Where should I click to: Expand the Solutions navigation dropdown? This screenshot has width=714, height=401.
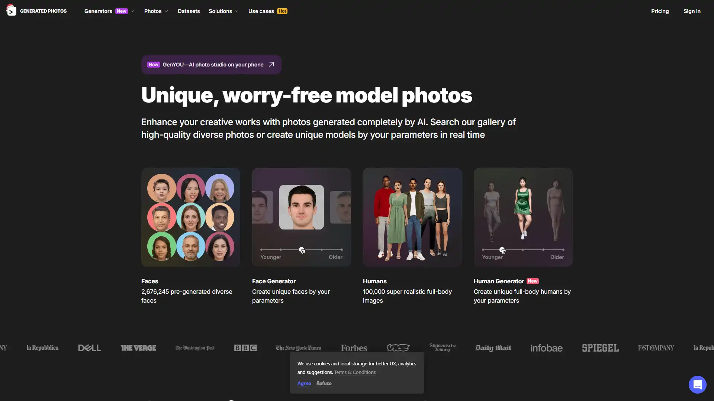[x=223, y=11]
